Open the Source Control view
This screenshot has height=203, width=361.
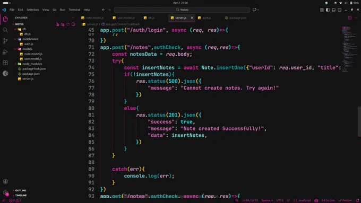point(5,41)
